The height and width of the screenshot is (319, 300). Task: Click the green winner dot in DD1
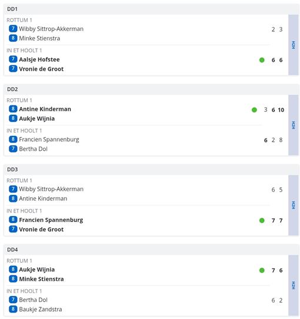coord(262,60)
